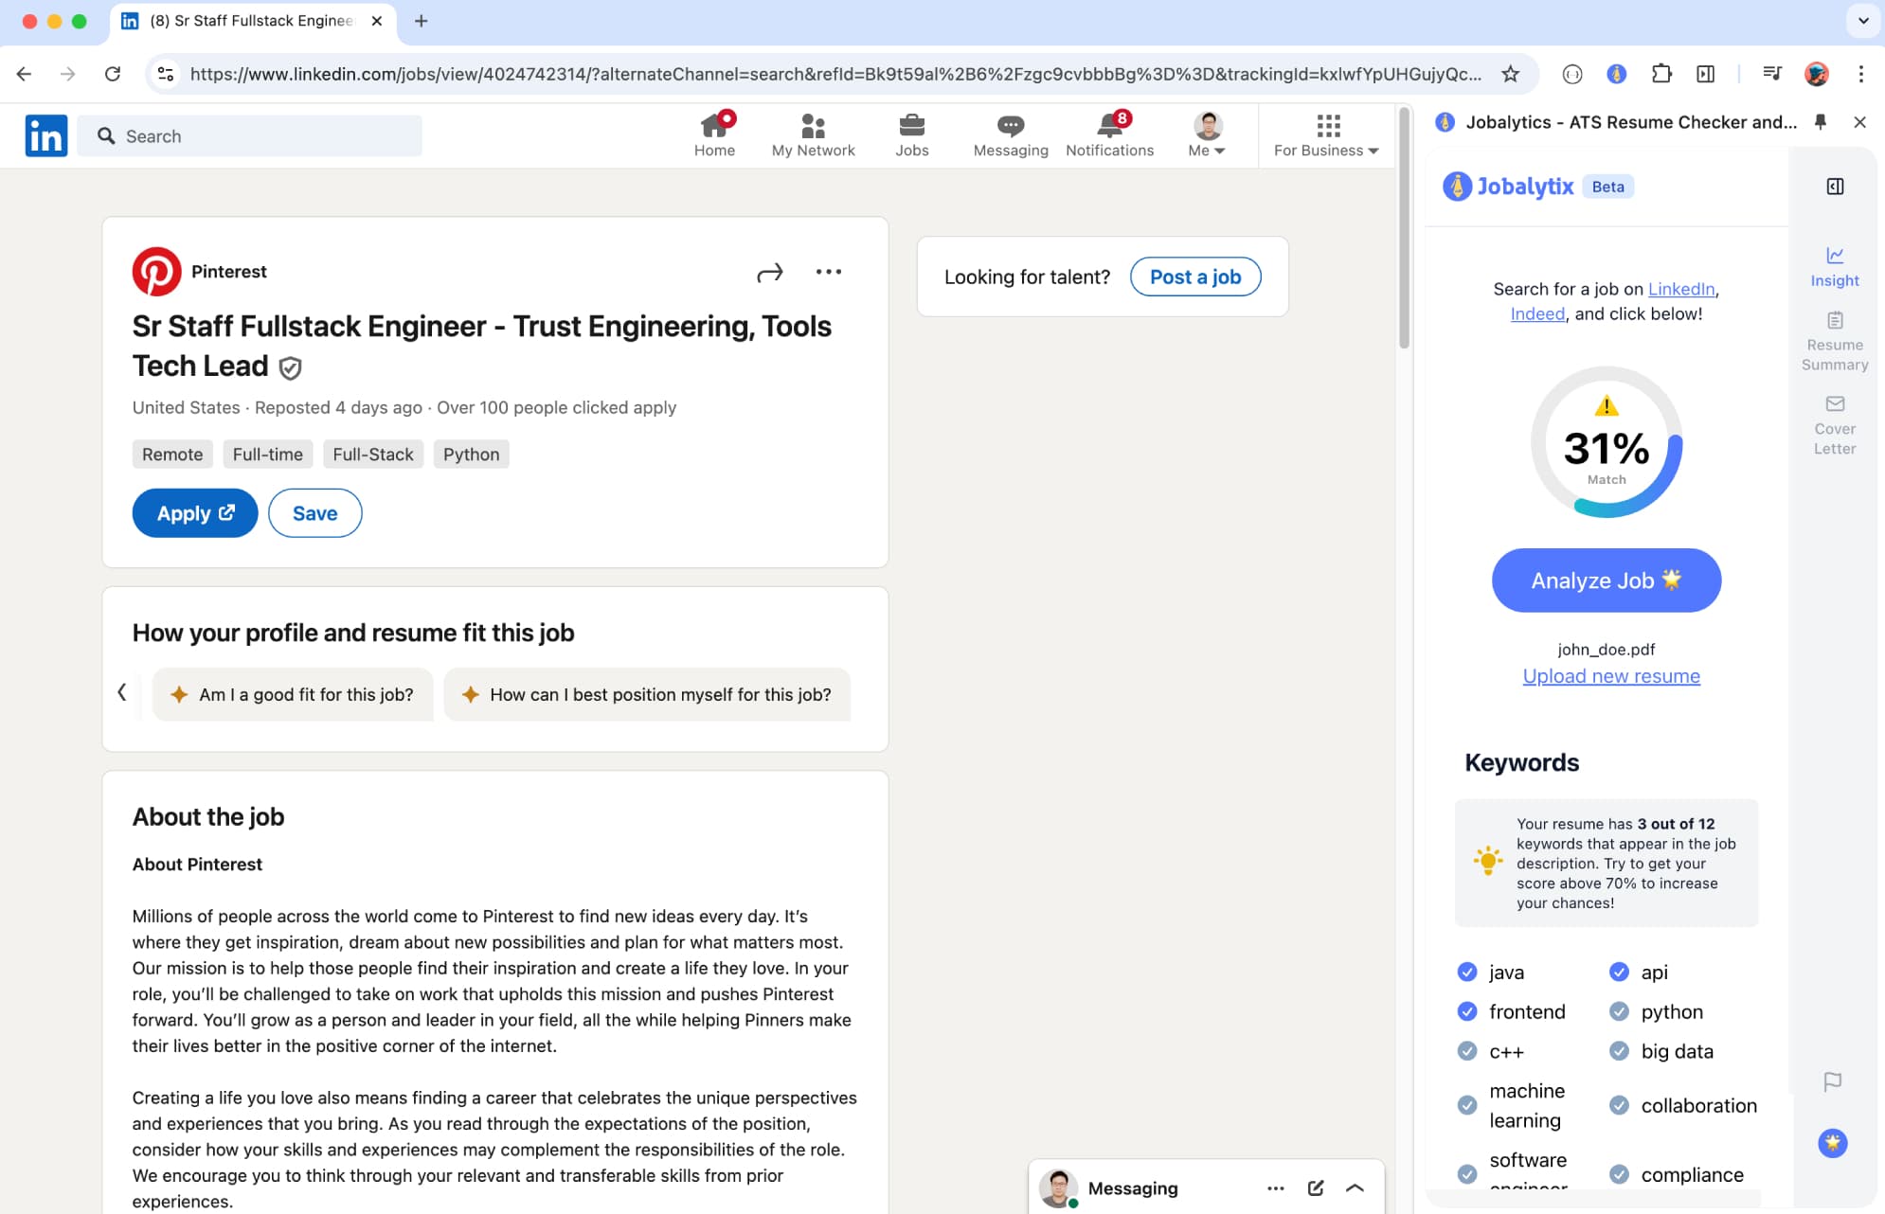
Task: Click the browser address bar URL
Action: click(835, 74)
